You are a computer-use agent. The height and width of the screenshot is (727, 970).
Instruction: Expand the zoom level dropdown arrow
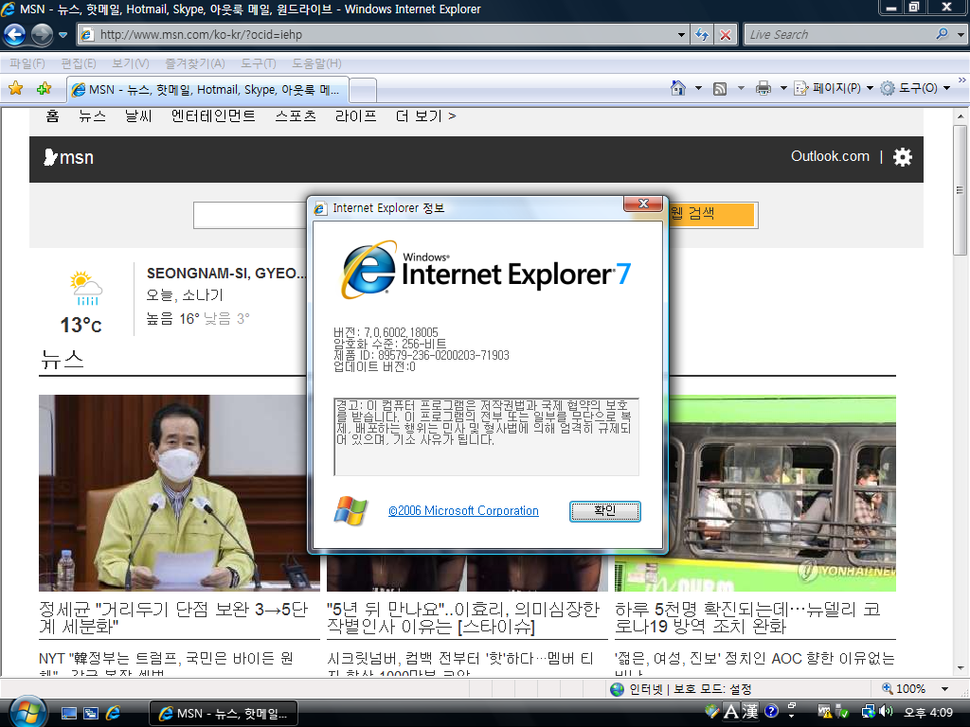(x=944, y=689)
